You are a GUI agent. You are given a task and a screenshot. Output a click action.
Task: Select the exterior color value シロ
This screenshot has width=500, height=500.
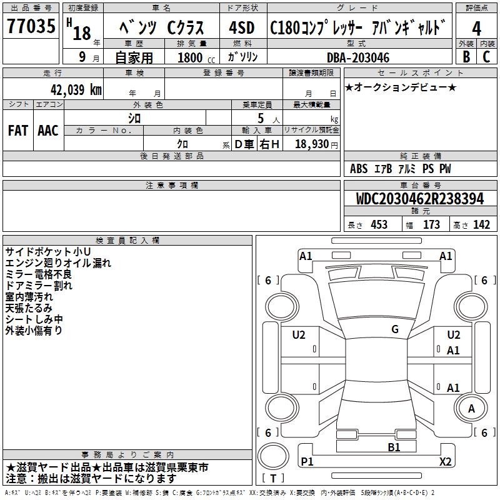pyautogui.click(x=134, y=118)
